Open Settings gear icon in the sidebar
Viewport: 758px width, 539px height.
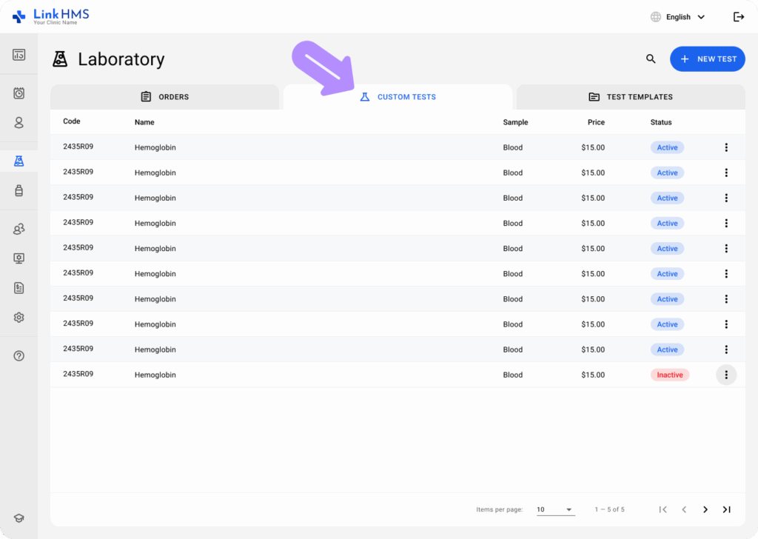click(x=19, y=318)
